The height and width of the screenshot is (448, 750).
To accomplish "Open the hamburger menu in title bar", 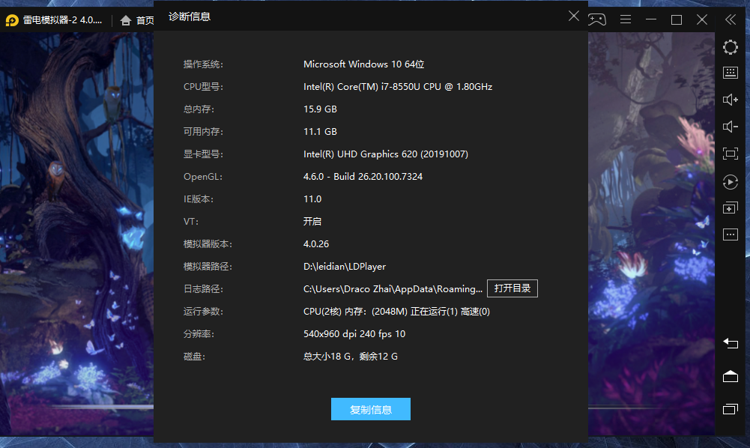I will point(626,19).
